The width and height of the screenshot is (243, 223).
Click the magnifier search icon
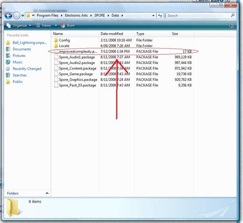(x=233, y=15)
